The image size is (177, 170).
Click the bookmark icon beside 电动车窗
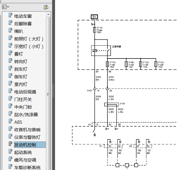click(x=10, y=15)
